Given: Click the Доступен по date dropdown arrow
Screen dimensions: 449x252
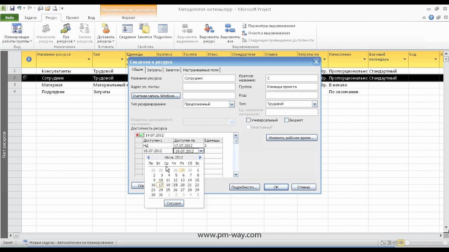Looking at the screenshot, I should pyautogui.click(x=201, y=151).
